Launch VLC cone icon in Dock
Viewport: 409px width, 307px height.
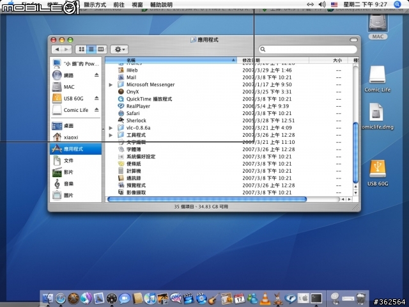(265, 298)
